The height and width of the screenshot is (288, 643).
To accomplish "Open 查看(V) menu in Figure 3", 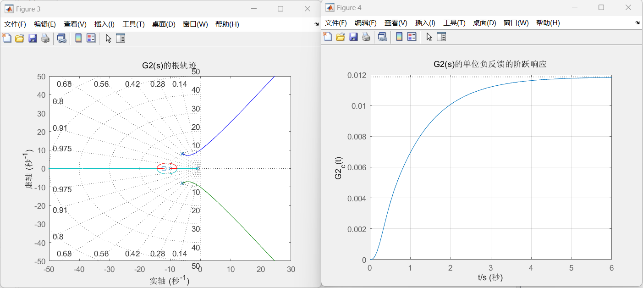I will [75, 24].
